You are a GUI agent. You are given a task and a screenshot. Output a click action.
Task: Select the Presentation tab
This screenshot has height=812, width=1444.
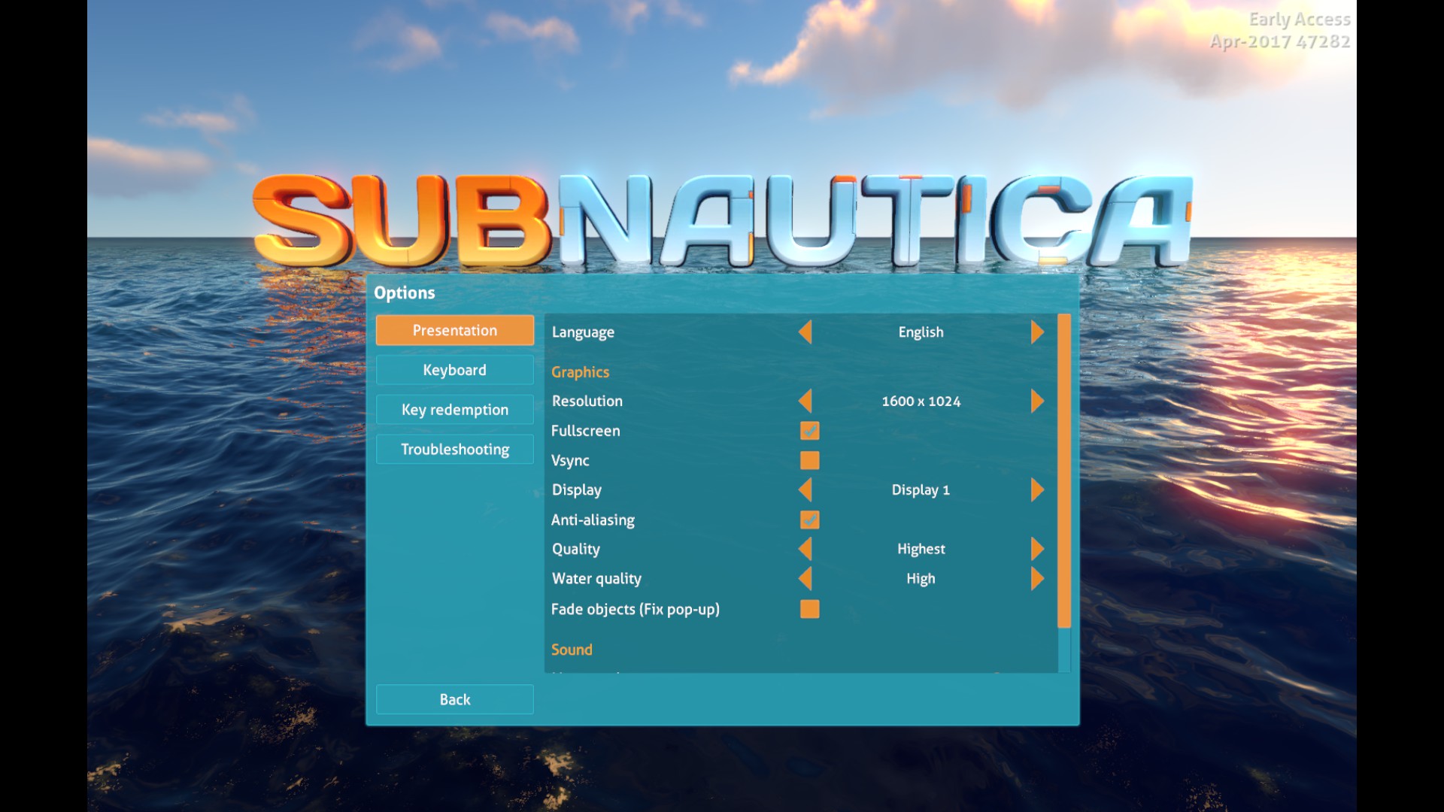click(454, 330)
